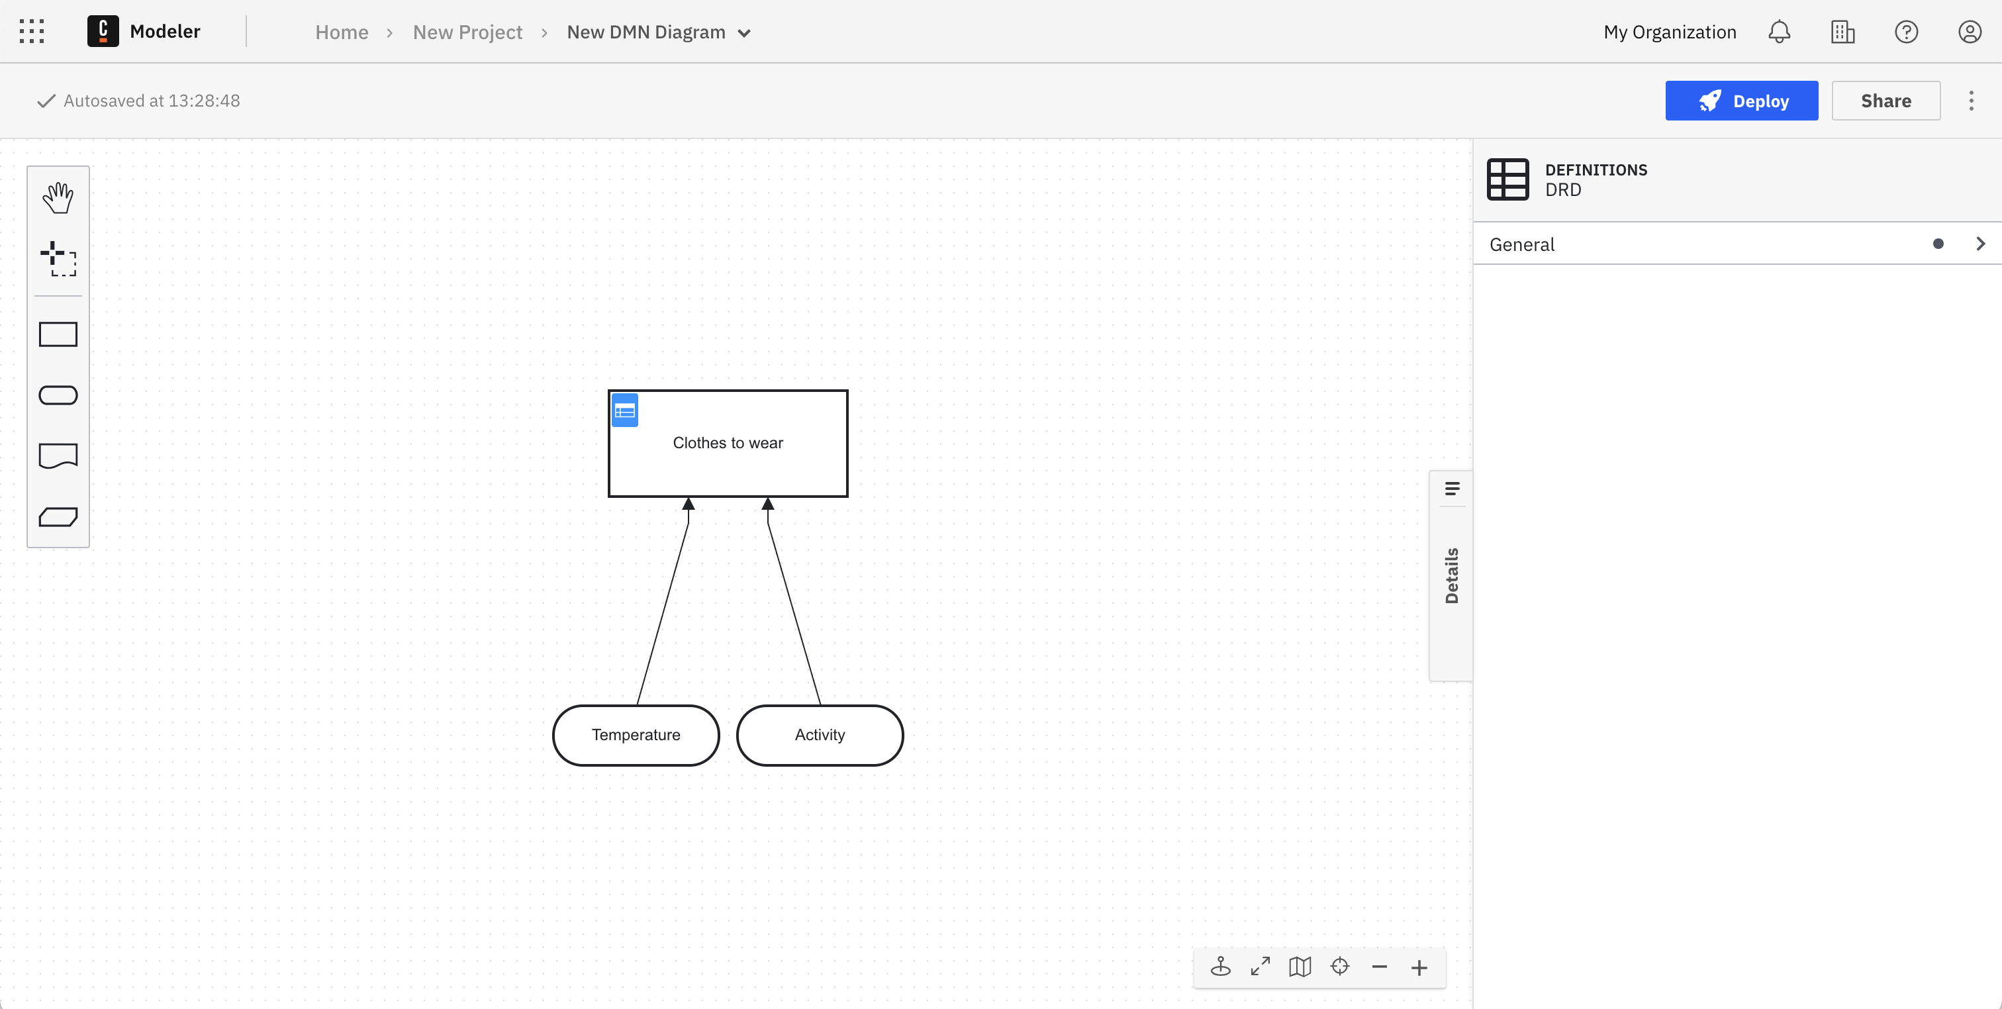Open decision table of Clothes to wear

[624, 410]
